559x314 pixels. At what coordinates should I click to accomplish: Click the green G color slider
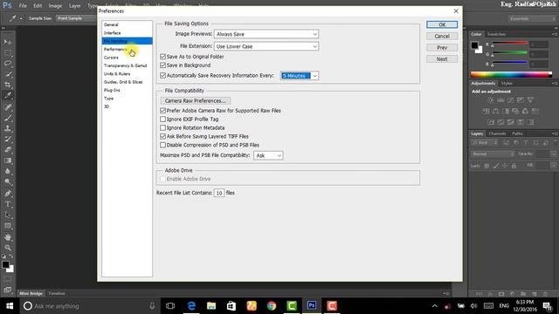click(x=509, y=53)
